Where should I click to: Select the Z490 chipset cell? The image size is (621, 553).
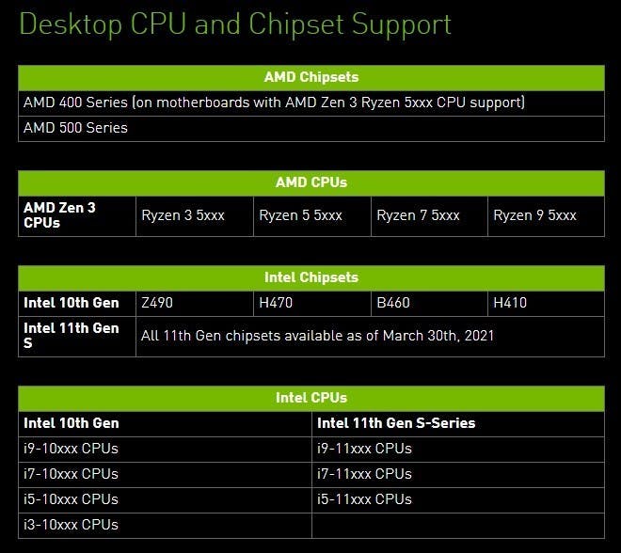coord(195,304)
